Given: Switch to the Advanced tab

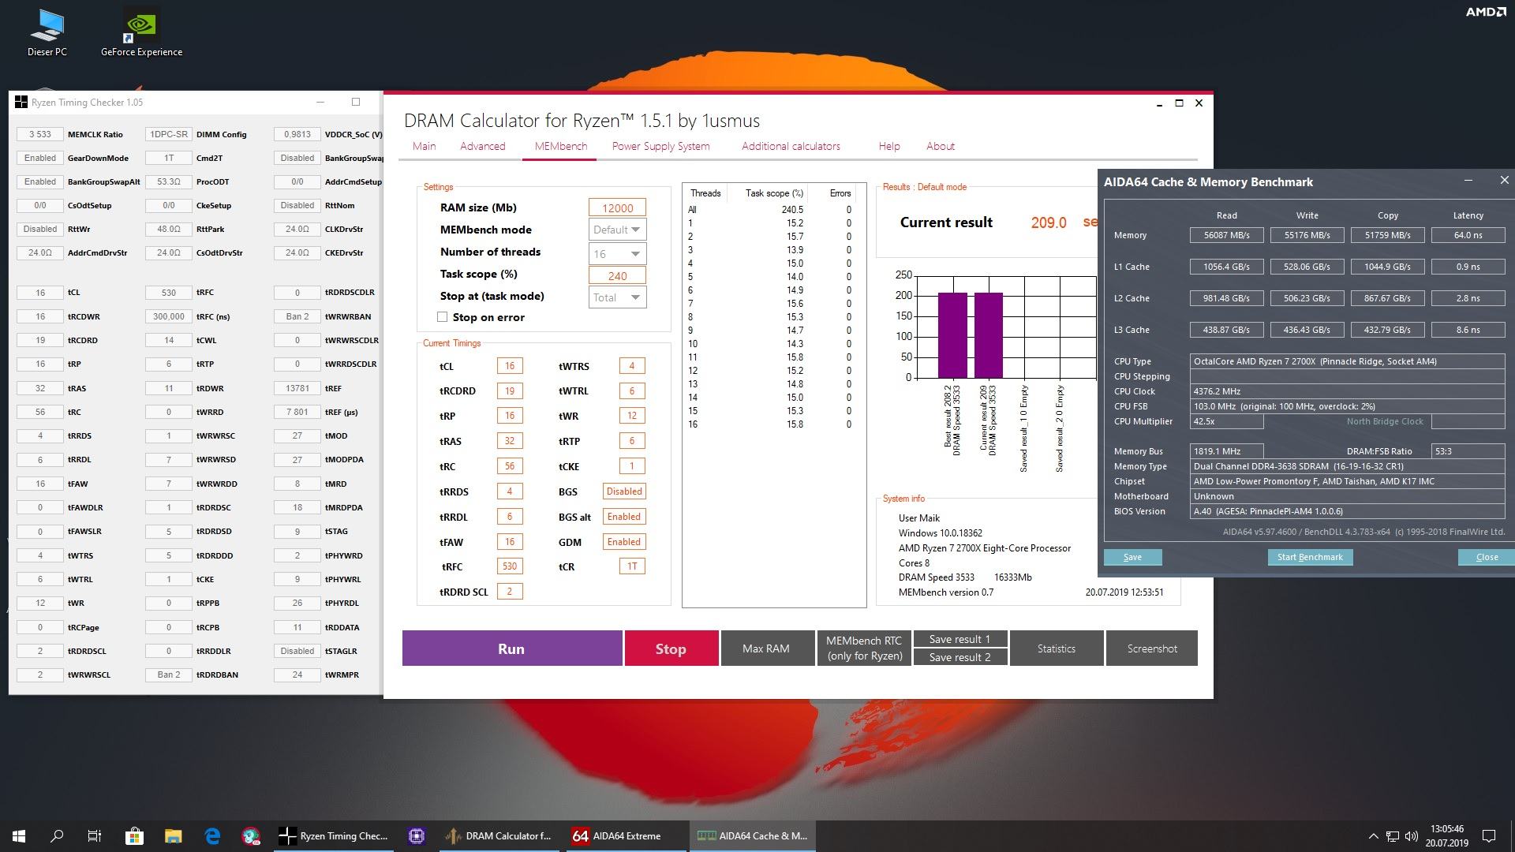Looking at the screenshot, I should pyautogui.click(x=482, y=146).
